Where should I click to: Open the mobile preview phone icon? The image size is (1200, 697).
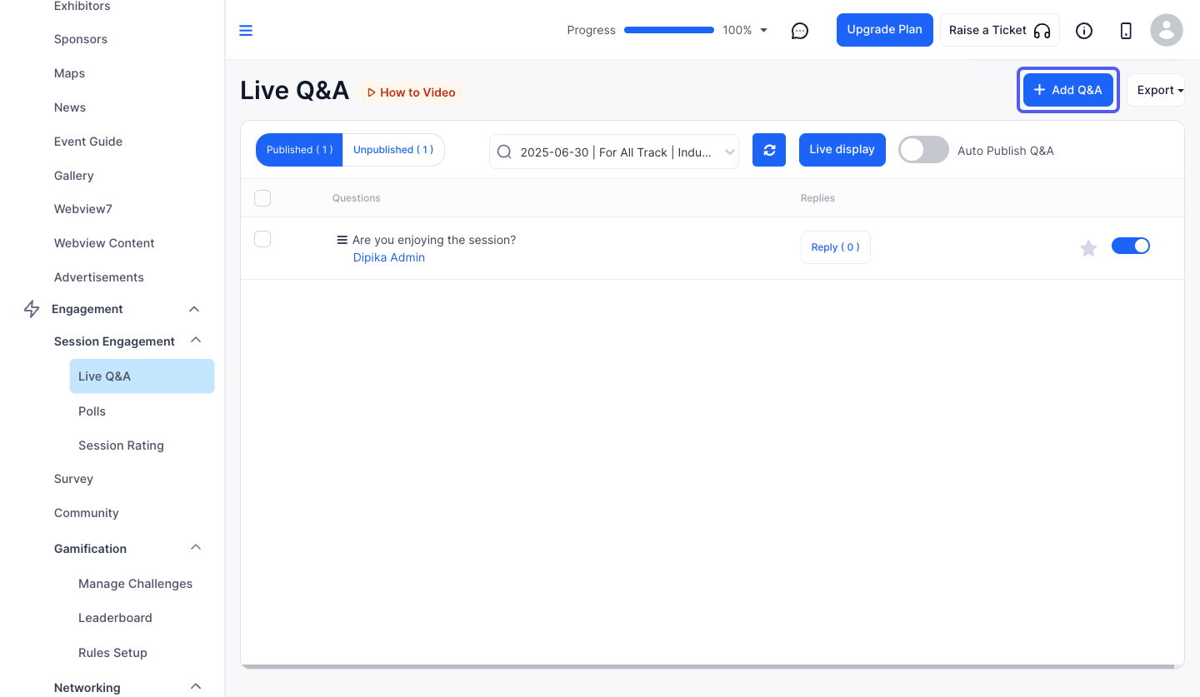click(x=1126, y=31)
